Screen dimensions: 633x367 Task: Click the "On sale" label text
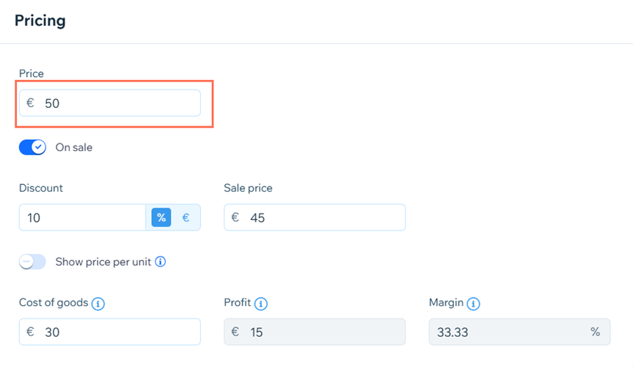74,148
